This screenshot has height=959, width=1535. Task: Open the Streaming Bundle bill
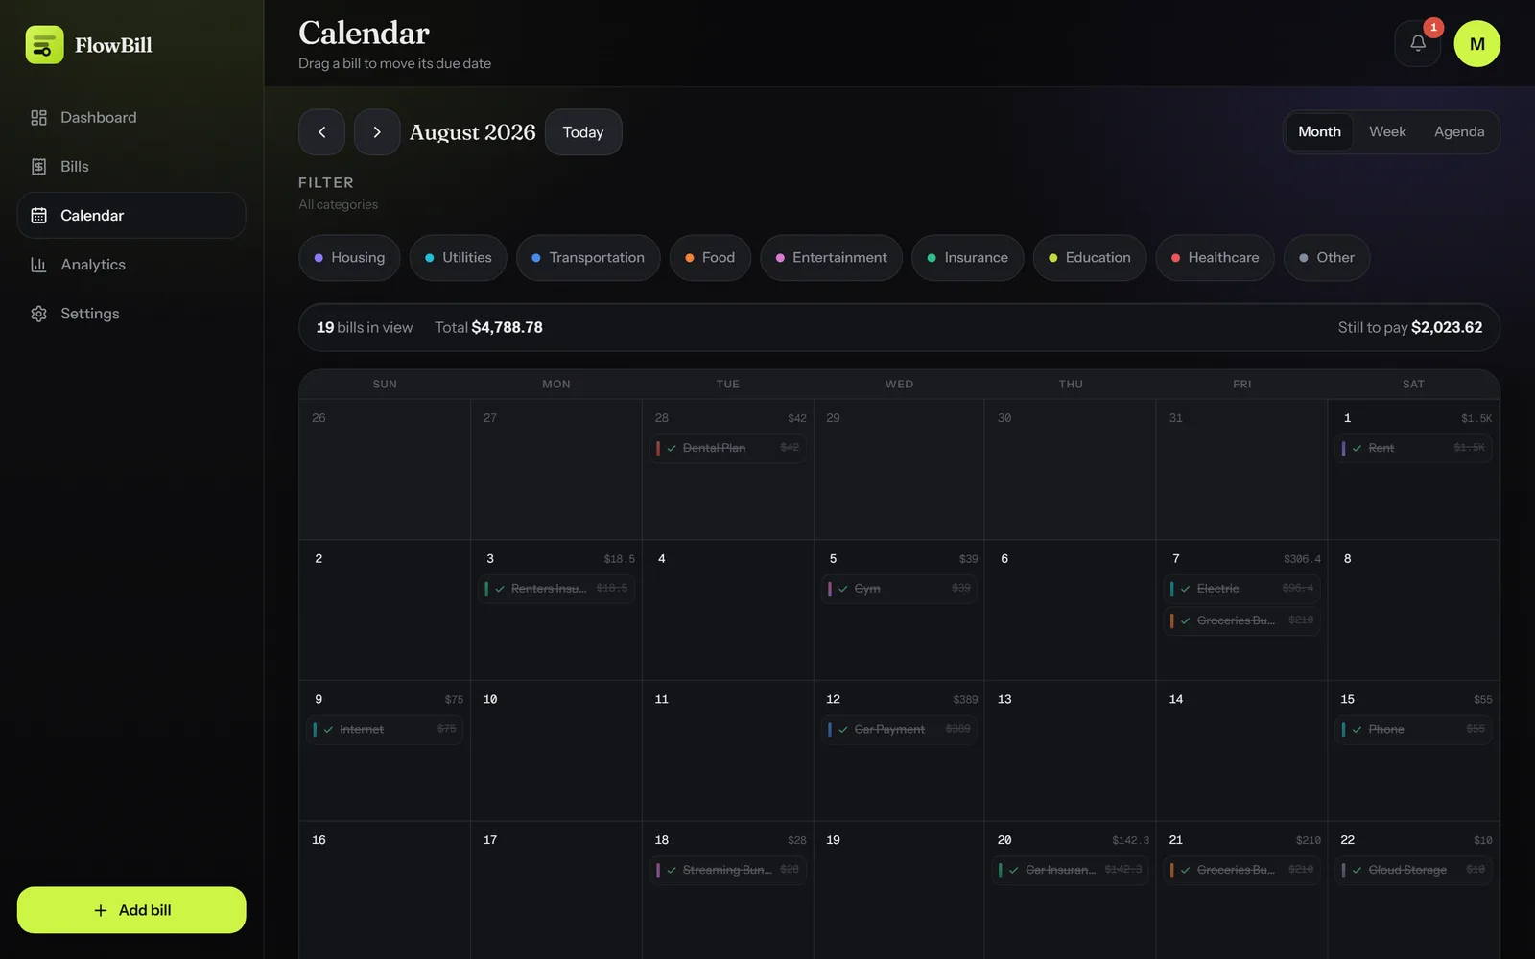pos(728,870)
